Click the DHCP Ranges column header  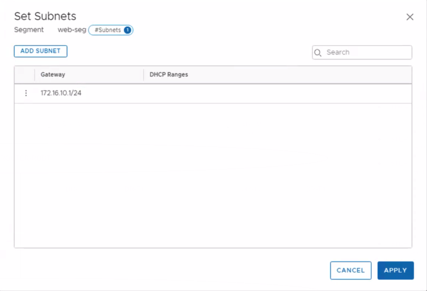point(169,75)
